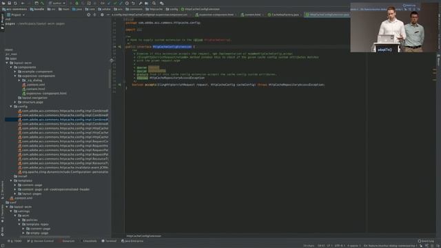Collapse the template-types folder
Viewport: 441px width, 248px height.
19,224
